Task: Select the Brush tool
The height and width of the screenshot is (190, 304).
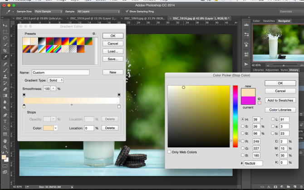Action: coord(5,70)
